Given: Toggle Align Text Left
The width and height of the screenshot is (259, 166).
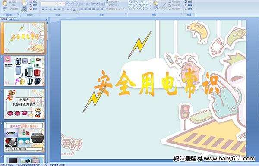Looking at the screenshot, I should point(82,9).
